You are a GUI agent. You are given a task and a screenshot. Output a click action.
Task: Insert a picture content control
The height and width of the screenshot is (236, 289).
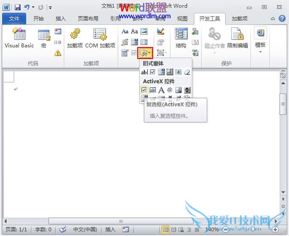point(144,32)
